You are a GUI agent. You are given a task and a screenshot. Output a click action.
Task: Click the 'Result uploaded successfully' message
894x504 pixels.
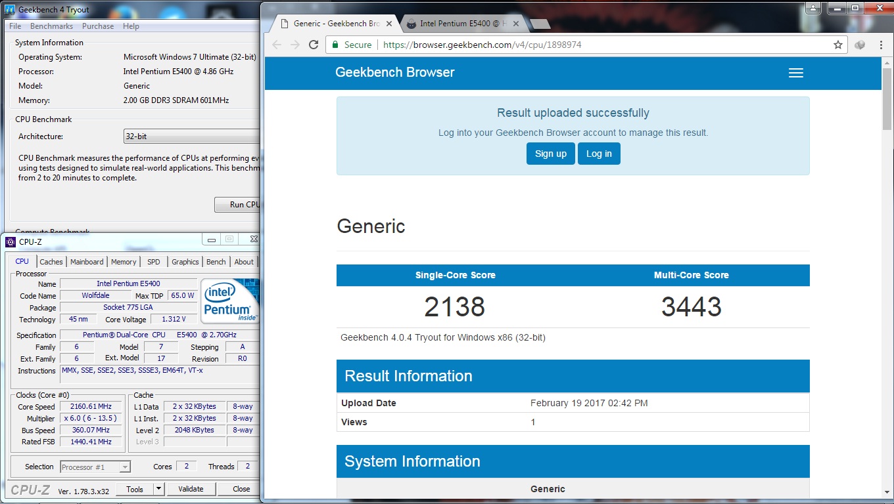573,113
